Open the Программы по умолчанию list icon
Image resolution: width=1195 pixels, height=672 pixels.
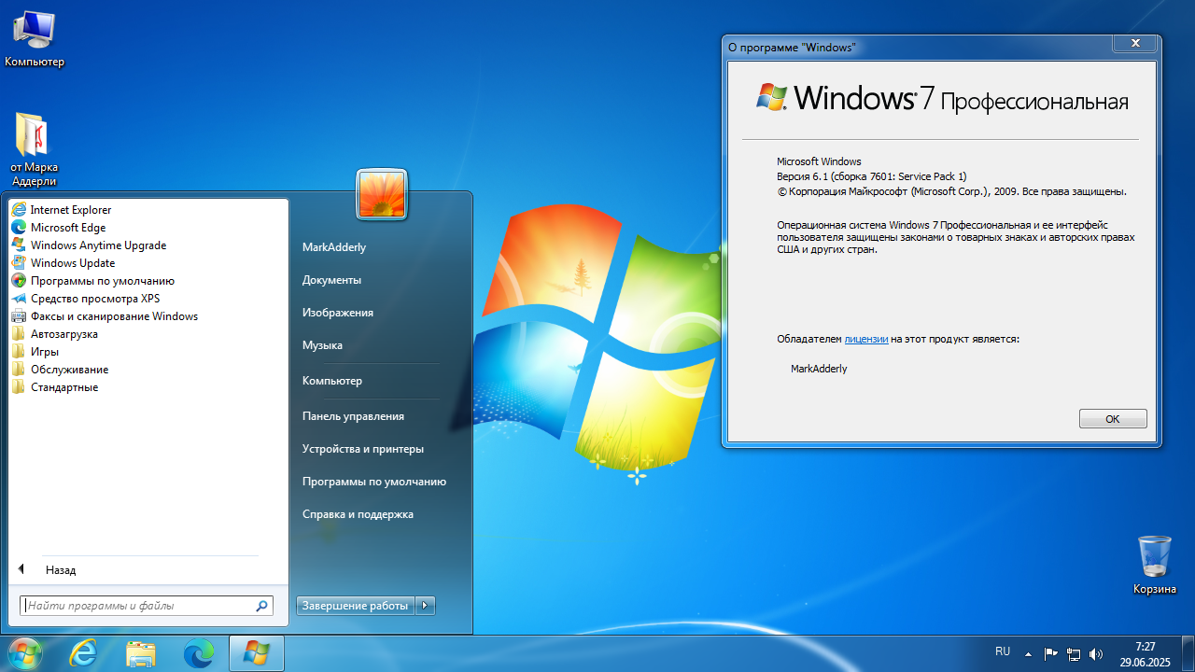[19, 281]
